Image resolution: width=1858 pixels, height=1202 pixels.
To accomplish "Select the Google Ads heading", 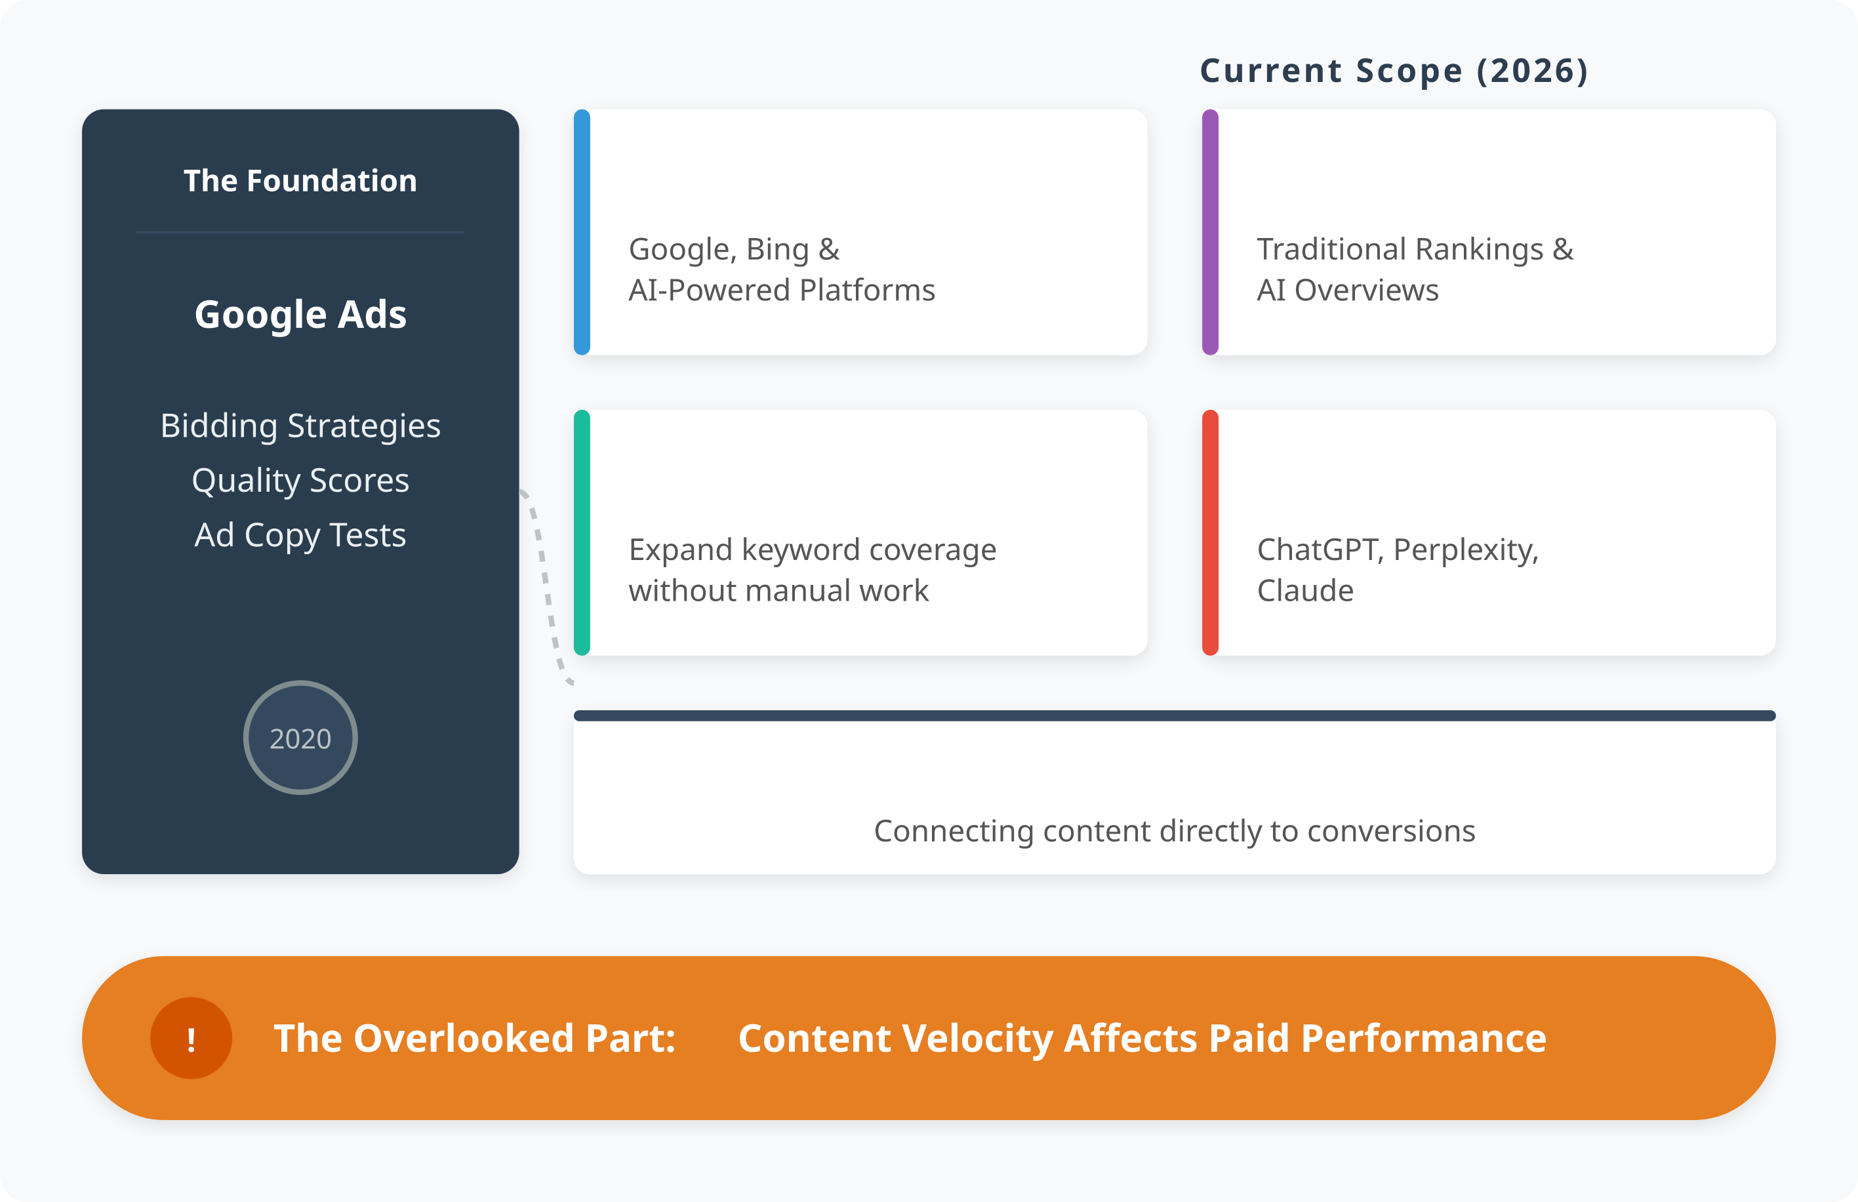I will tap(300, 315).
